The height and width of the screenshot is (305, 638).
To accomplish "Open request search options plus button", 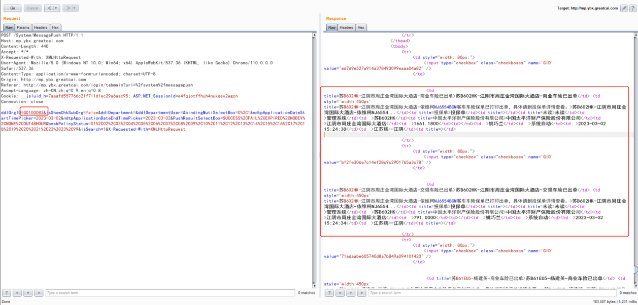I will click(x=28, y=293).
